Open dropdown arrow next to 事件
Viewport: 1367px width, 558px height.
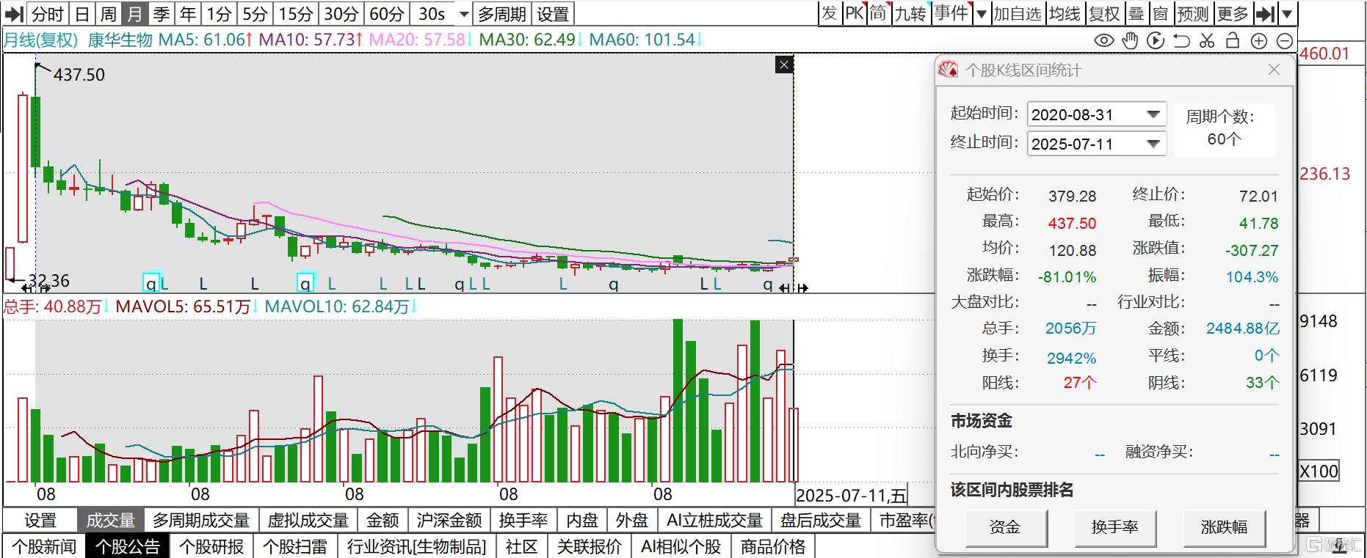pyautogui.click(x=981, y=14)
